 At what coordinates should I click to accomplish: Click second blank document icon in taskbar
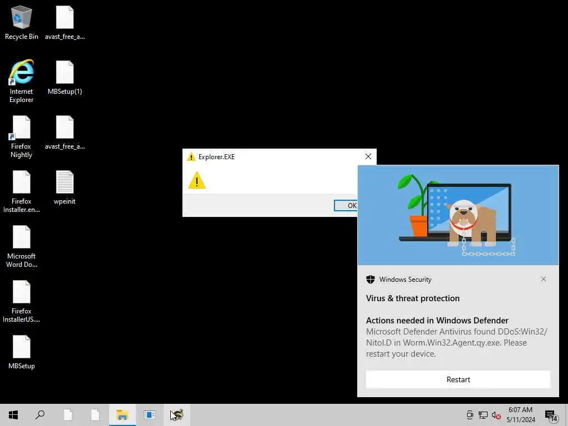coord(95,415)
